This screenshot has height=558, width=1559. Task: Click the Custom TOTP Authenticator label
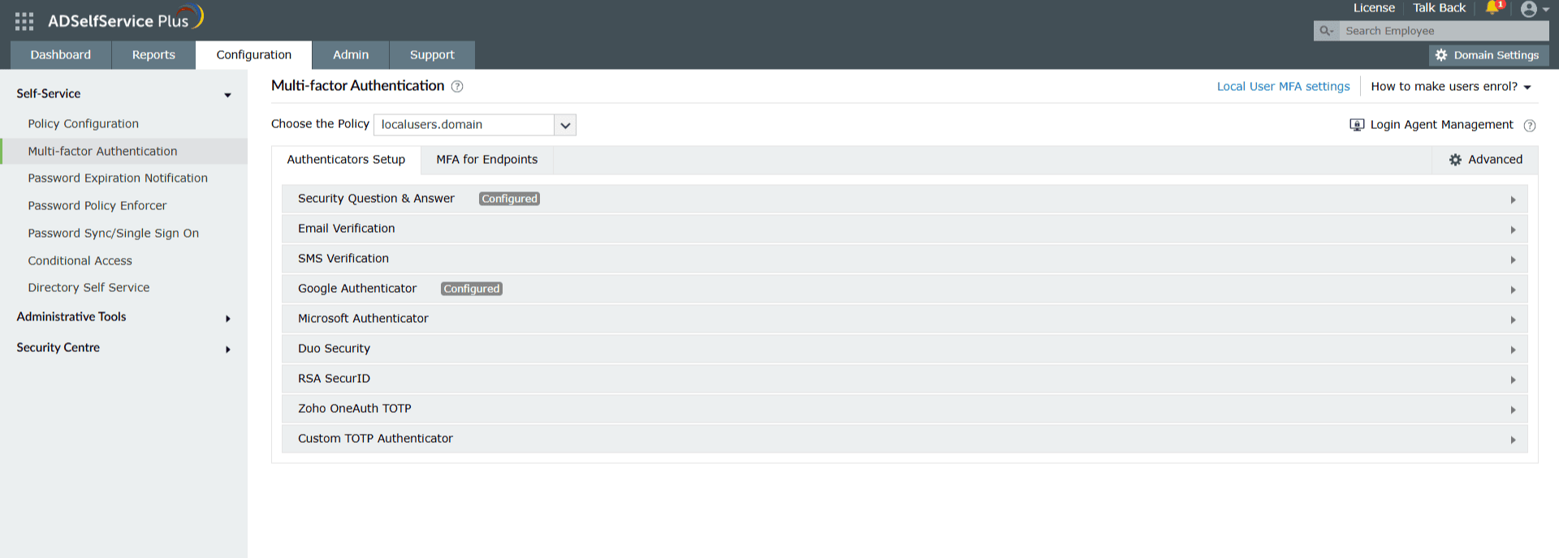[x=375, y=439]
